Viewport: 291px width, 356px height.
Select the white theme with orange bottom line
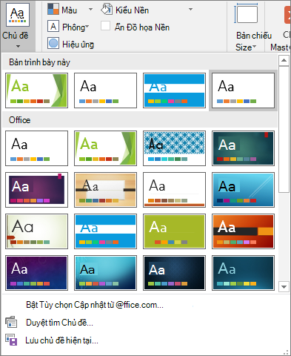[x=174, y=190]
